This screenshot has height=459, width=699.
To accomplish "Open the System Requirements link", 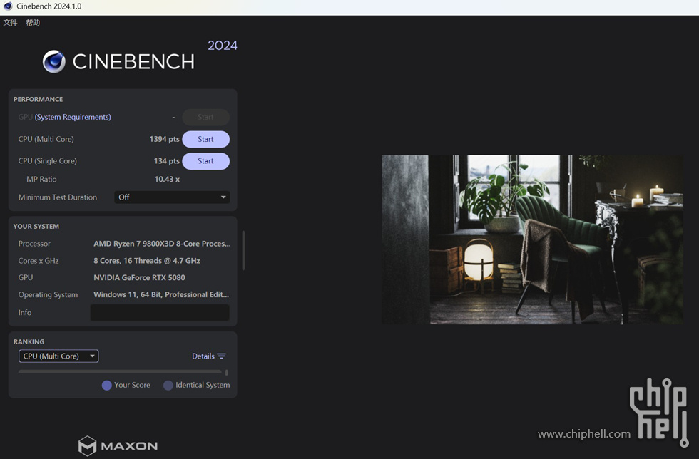I will 73,117.
